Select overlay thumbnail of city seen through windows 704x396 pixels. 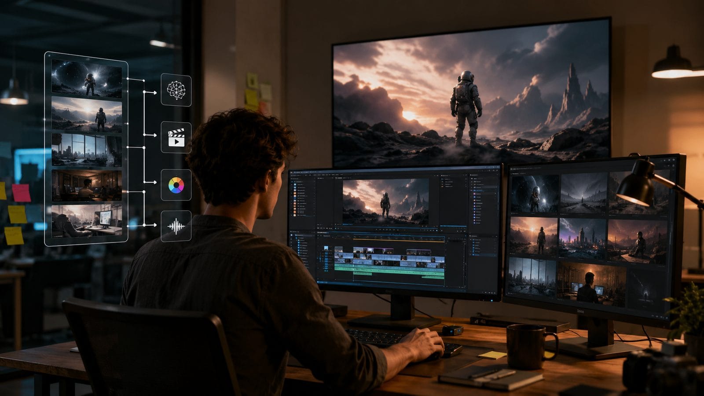(87, 150)
